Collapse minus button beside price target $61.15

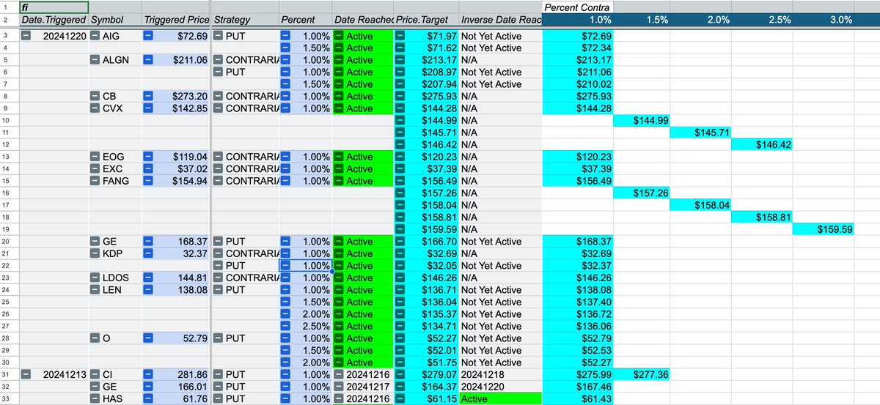[x=400, y=398]
